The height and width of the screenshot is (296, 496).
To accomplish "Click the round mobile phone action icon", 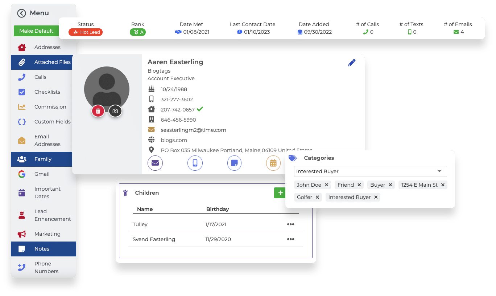I will coord(195,163).
